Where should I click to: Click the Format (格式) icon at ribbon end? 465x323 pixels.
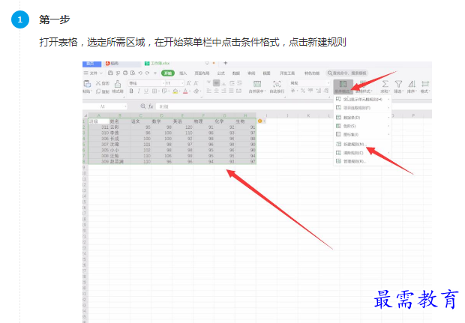(x=425, y=84)
